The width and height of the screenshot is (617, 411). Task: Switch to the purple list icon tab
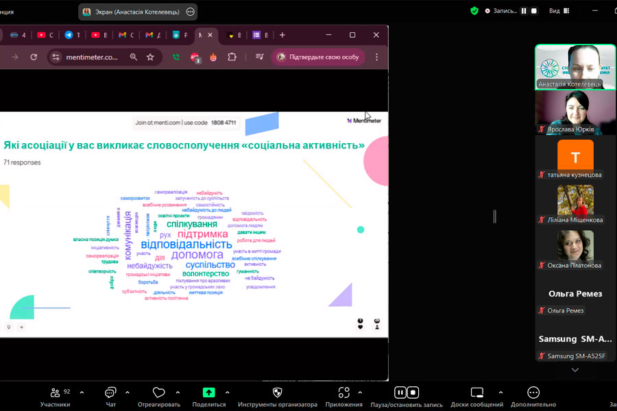click(260, 35)
